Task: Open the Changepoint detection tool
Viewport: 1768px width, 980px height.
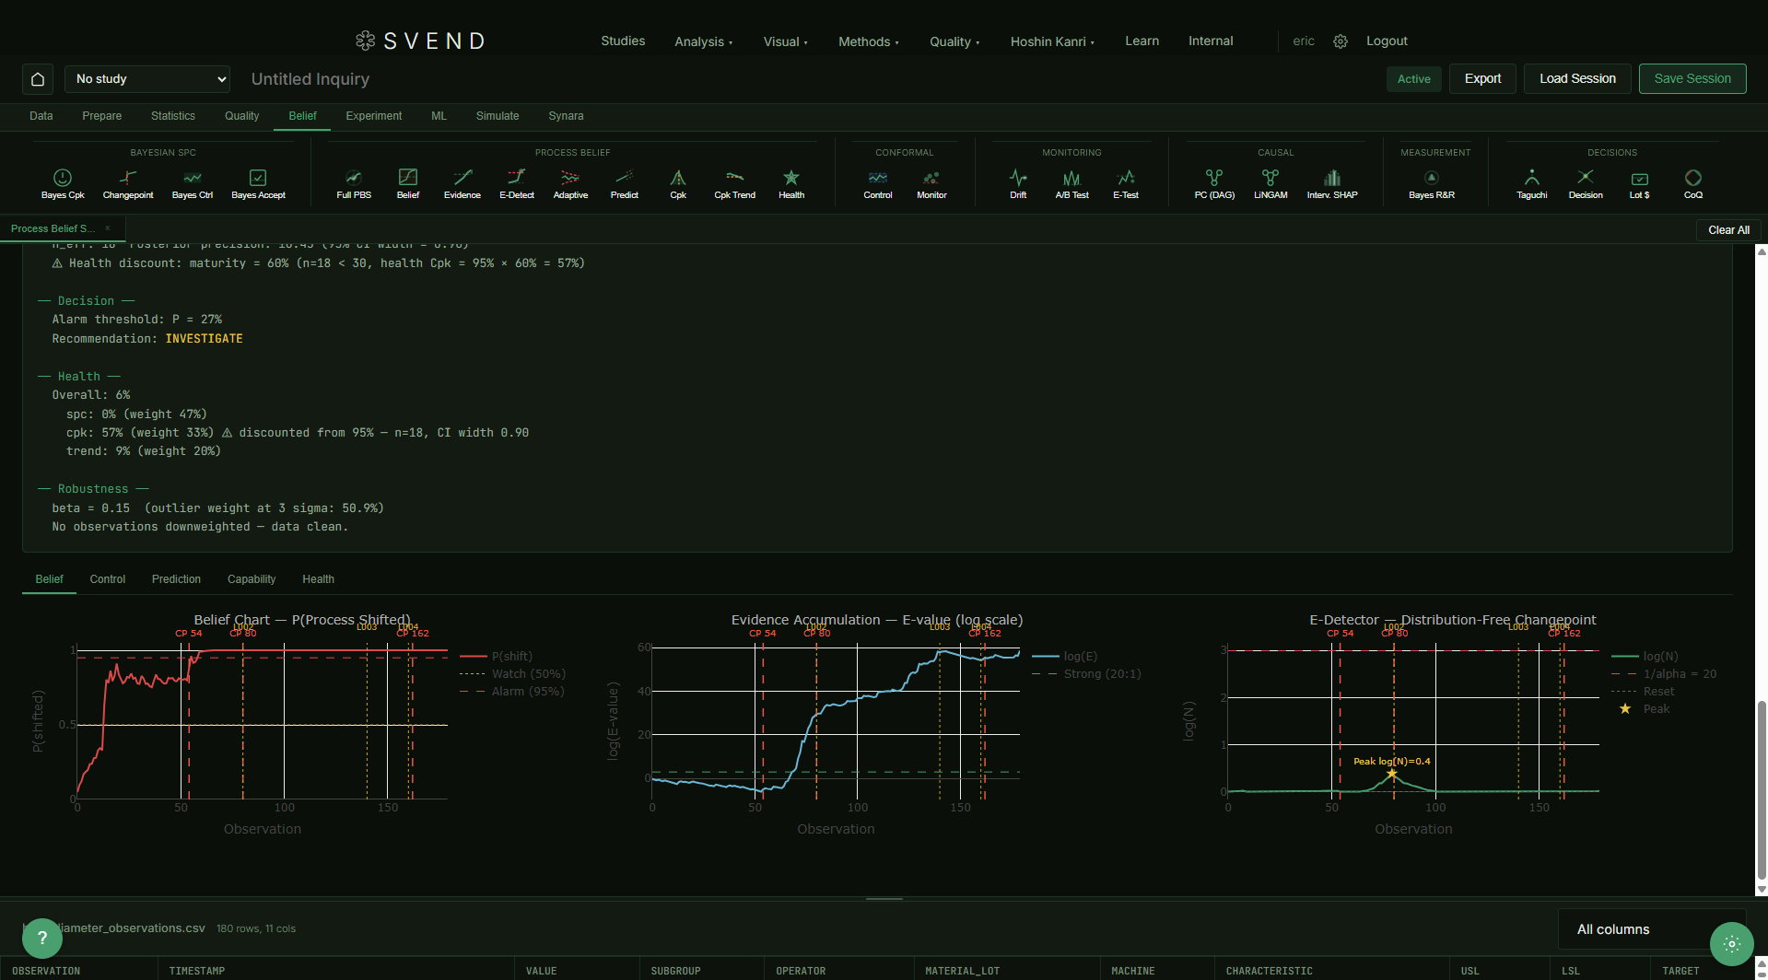Action: [128, 182]
